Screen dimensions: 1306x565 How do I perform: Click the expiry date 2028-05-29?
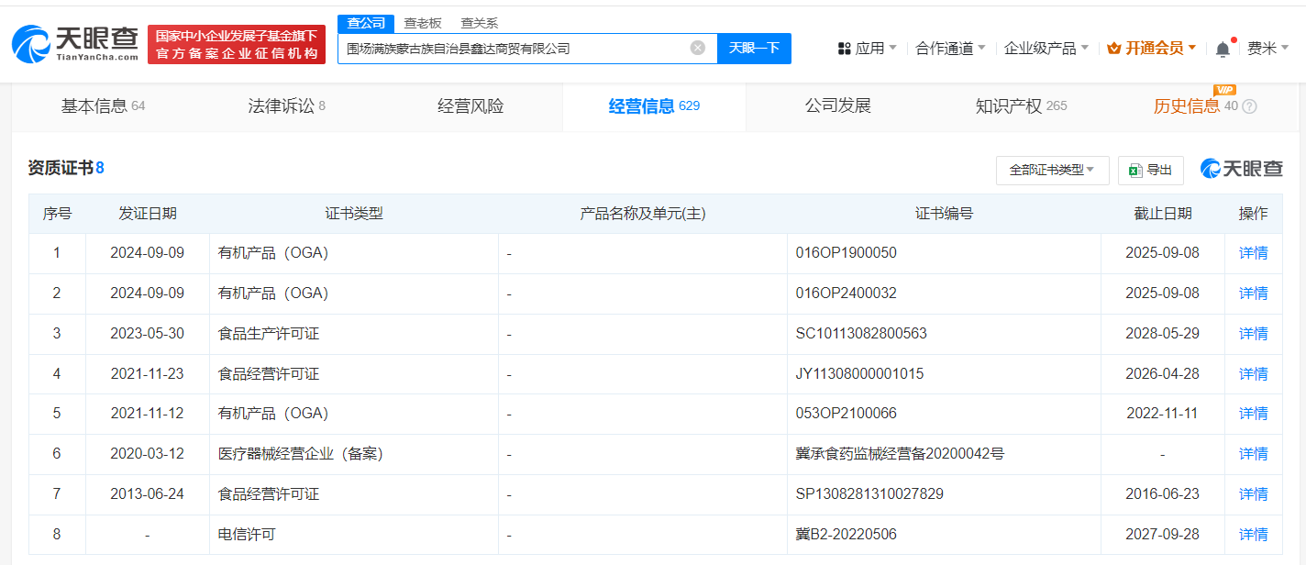(x=1162, y=334)
